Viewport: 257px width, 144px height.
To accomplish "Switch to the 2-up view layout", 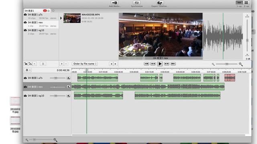I will click(x=246, y=3).
